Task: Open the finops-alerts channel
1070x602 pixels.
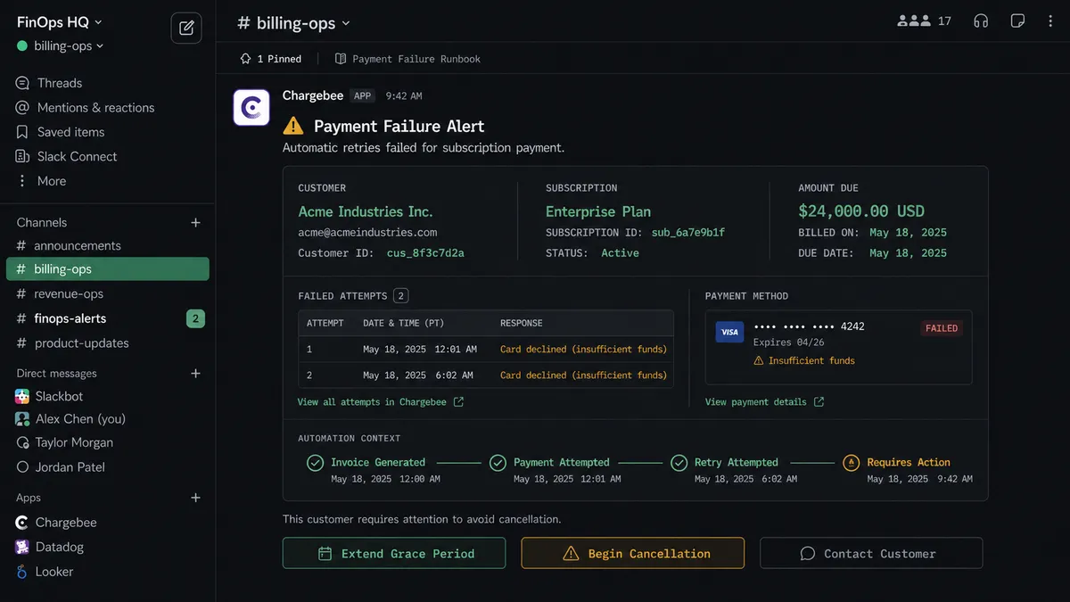Action: click(x=70, y=318)
